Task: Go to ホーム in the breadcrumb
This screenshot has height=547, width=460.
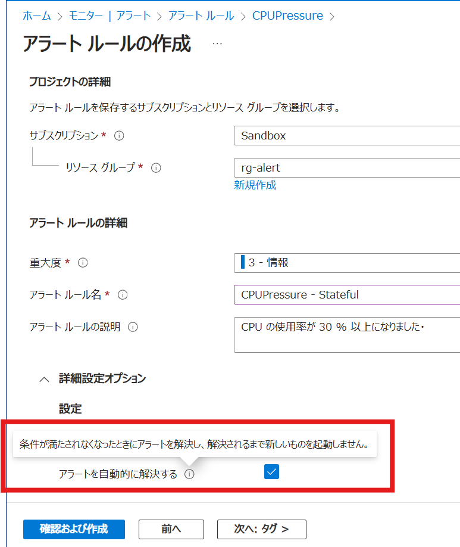Action: click(37, 16)
